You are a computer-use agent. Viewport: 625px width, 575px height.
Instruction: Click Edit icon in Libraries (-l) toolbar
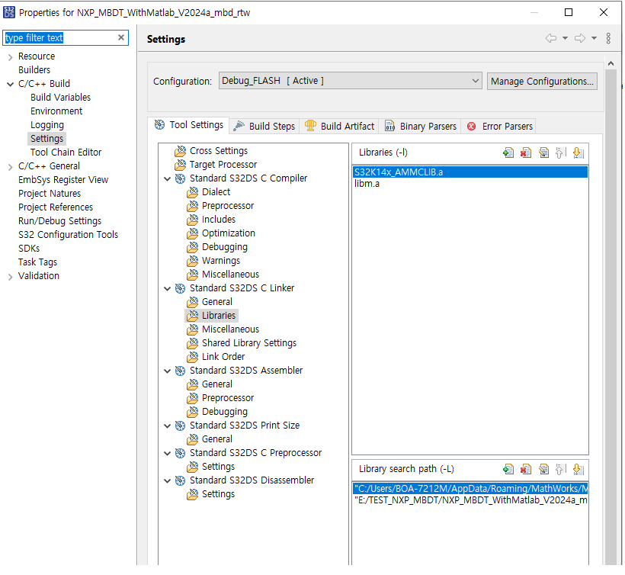[x=543, y=153]
